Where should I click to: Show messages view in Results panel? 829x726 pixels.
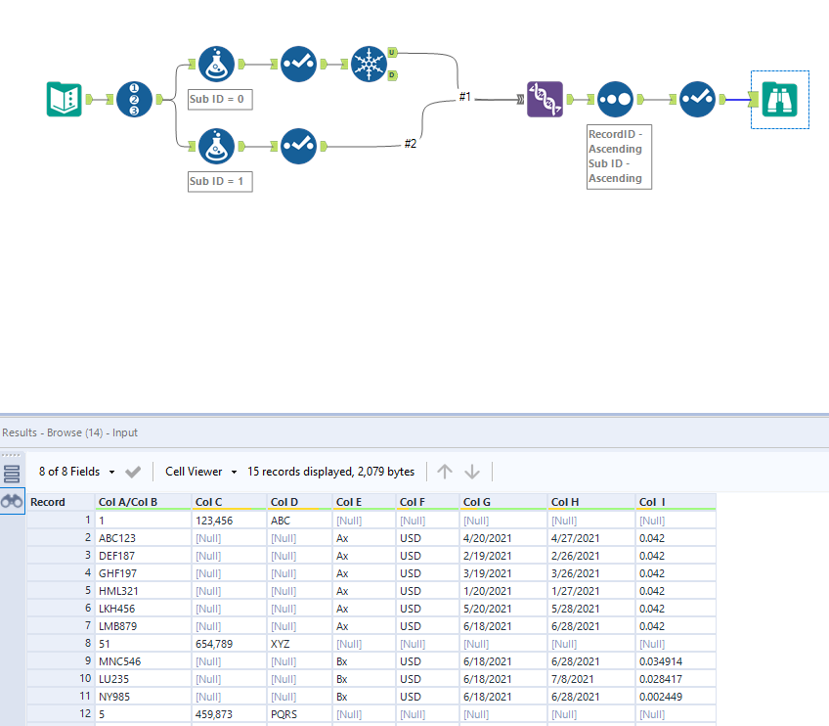tap(12, 474)
